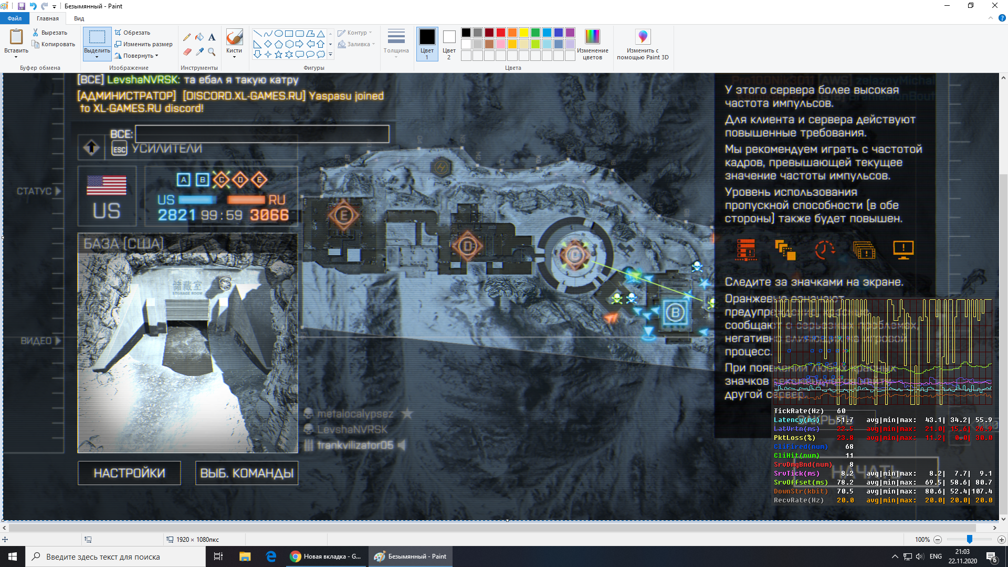The height and width of the screenshot is (567, 1008).
Task: Click Изменить размер button
Action: click(x=143, y=44)
